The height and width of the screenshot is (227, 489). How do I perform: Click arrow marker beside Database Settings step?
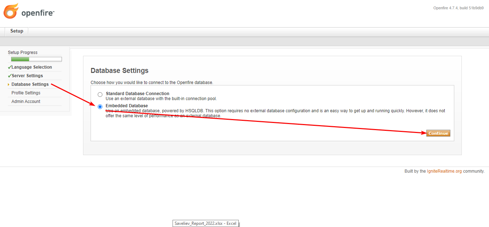tap(9, 85)
